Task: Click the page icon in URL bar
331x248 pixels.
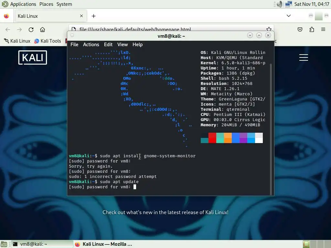Action: (73, 29)
